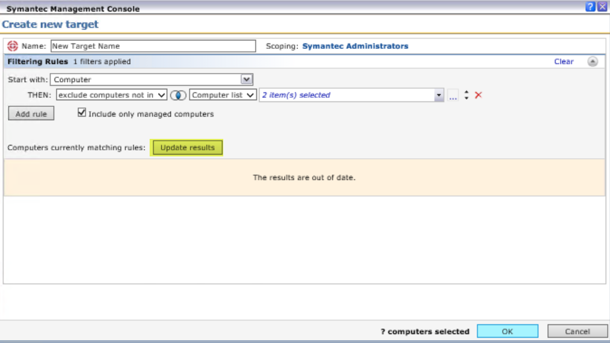This screenshot has width=610, height=343.
Task: Click the Update results button
Action: tap(188, 147)
